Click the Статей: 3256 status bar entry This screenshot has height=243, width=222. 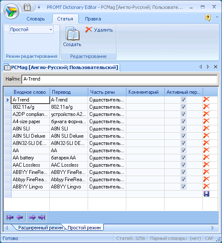pyautogui.click(x=131, y=238)
